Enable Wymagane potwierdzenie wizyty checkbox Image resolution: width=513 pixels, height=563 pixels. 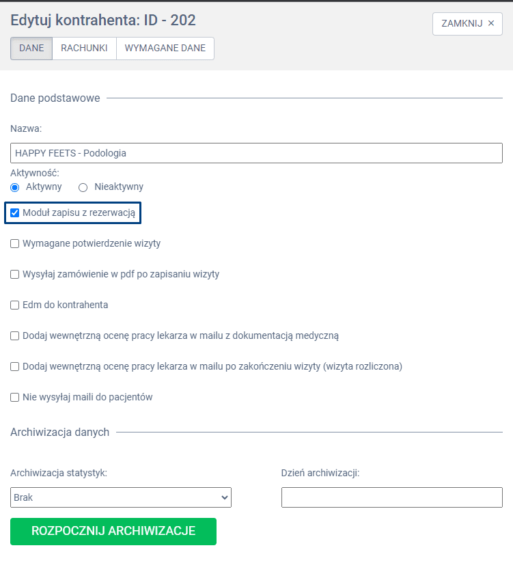coord(15,244)
